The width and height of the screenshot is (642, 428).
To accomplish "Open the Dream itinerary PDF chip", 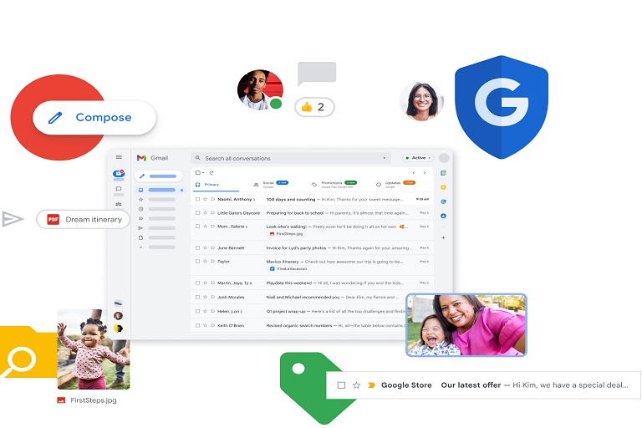I will 84,220.
